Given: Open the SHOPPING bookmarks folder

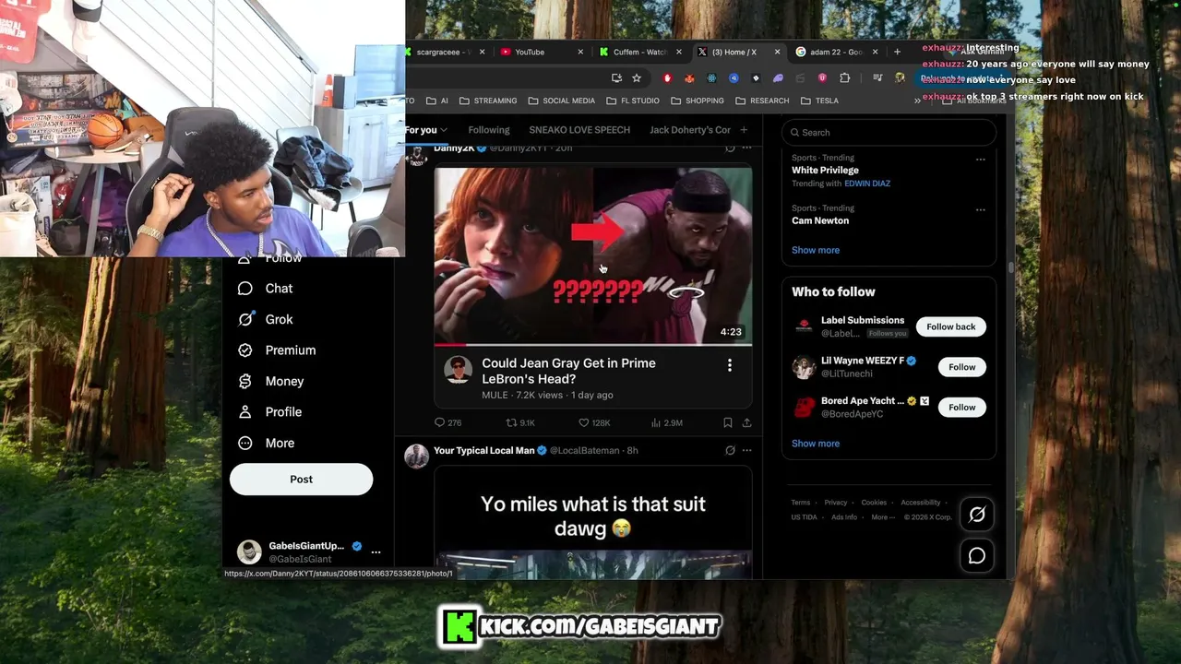Looking at the screenshot, I should click(698, 101).
